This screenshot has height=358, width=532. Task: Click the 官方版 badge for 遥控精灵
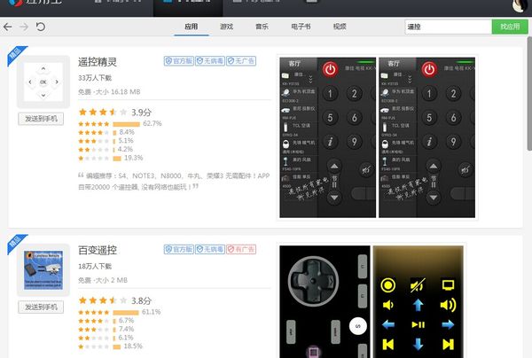(x=179, y=60)
